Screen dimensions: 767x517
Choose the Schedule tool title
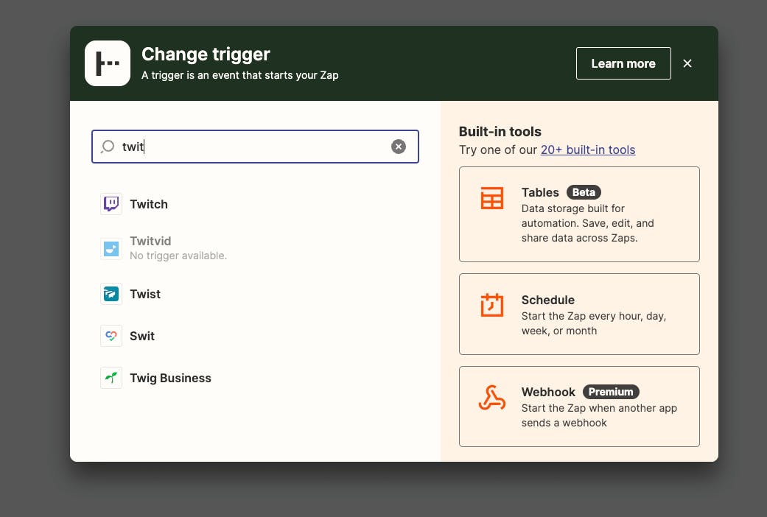click(548, 300)
